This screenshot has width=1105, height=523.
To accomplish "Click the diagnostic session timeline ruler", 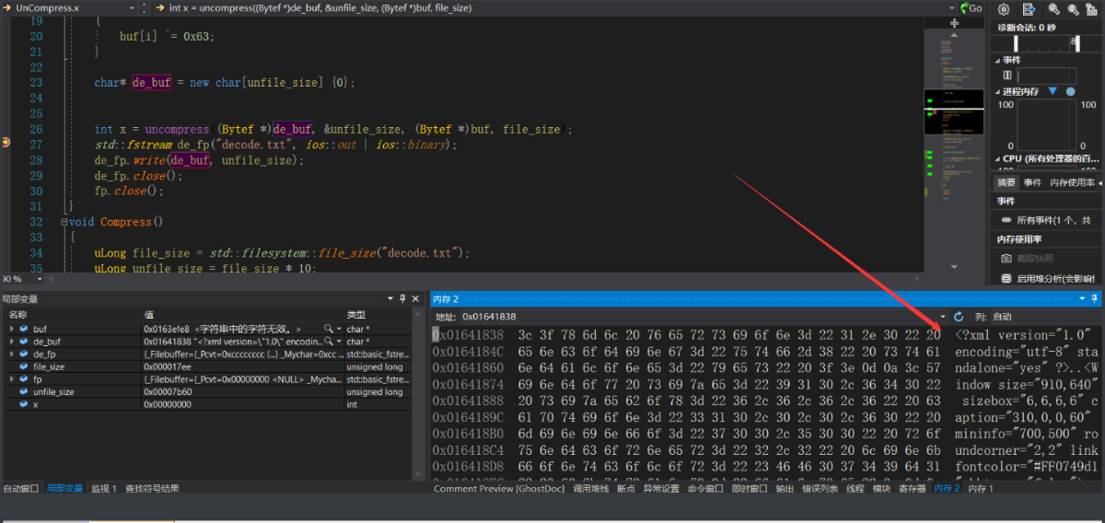I will pos(1048,43).
